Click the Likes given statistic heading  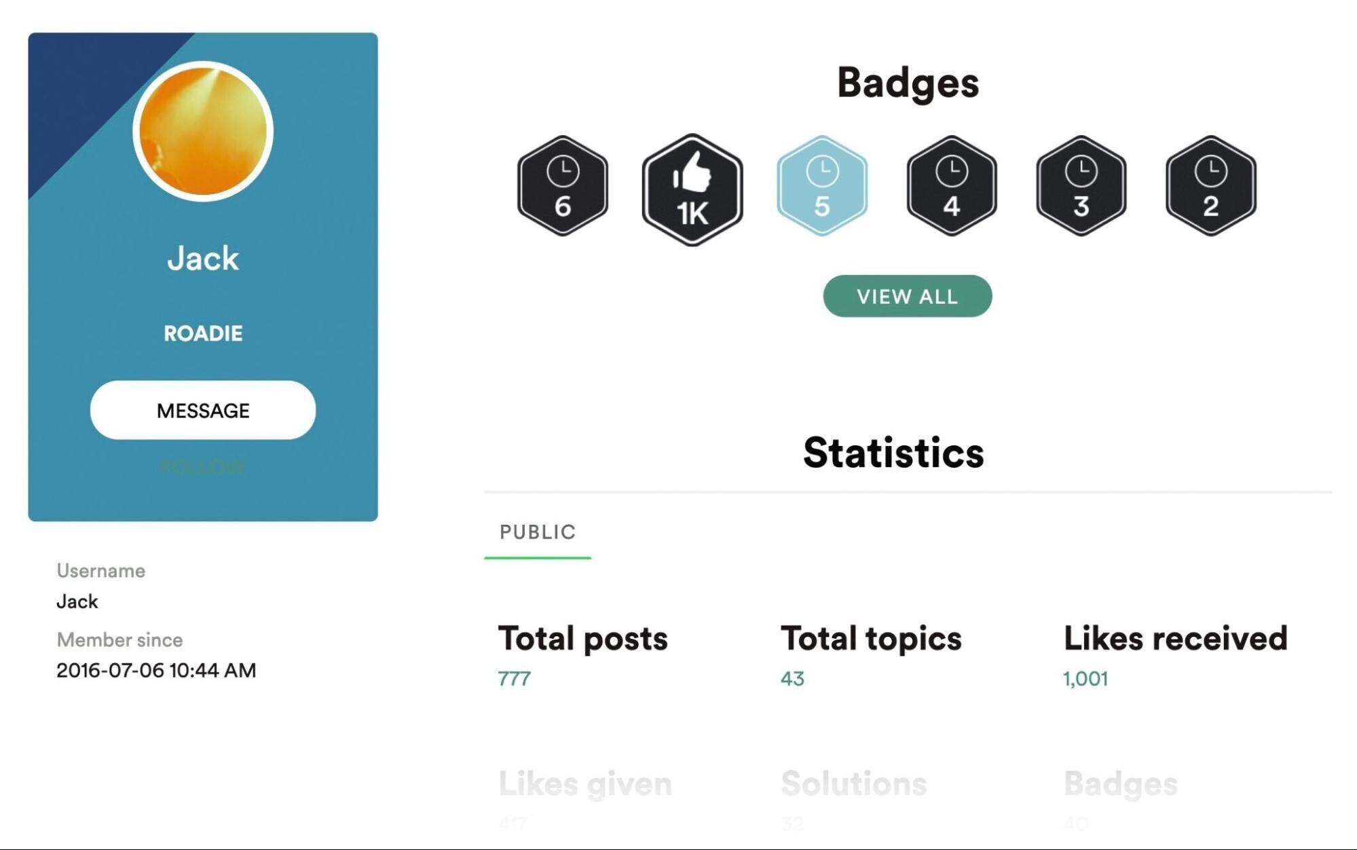click(x=585, y=784)
